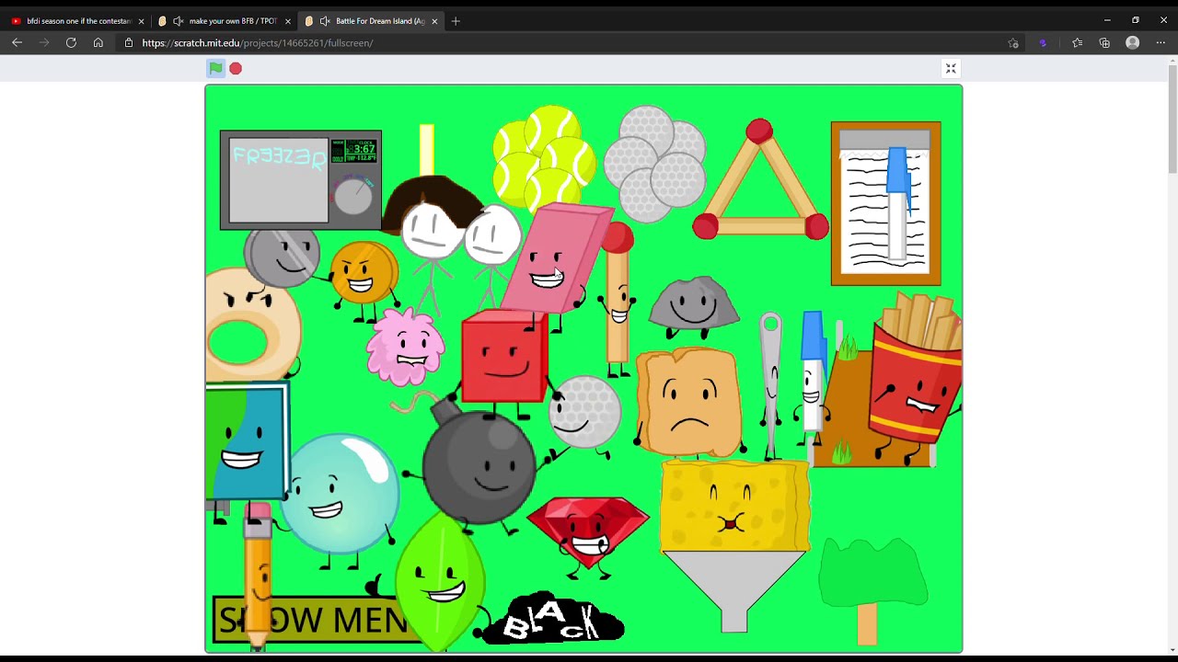
Task: Click the yellow Spongy sponge character
Action: pos(735,508)
